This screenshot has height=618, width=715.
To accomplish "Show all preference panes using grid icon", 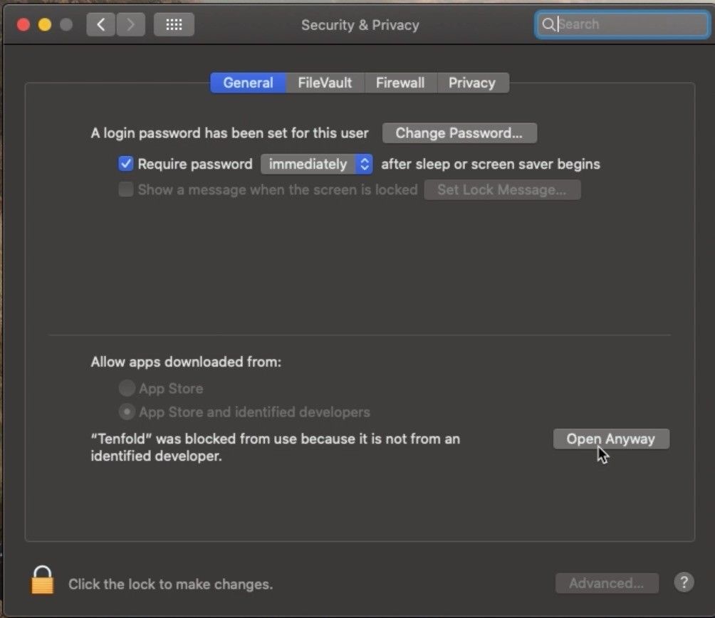I will coord(174,23).
